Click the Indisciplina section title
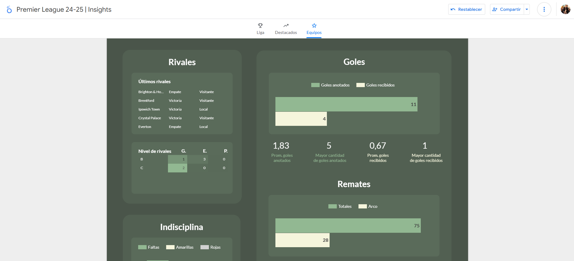The image size is (574, 261). (182, 227)
